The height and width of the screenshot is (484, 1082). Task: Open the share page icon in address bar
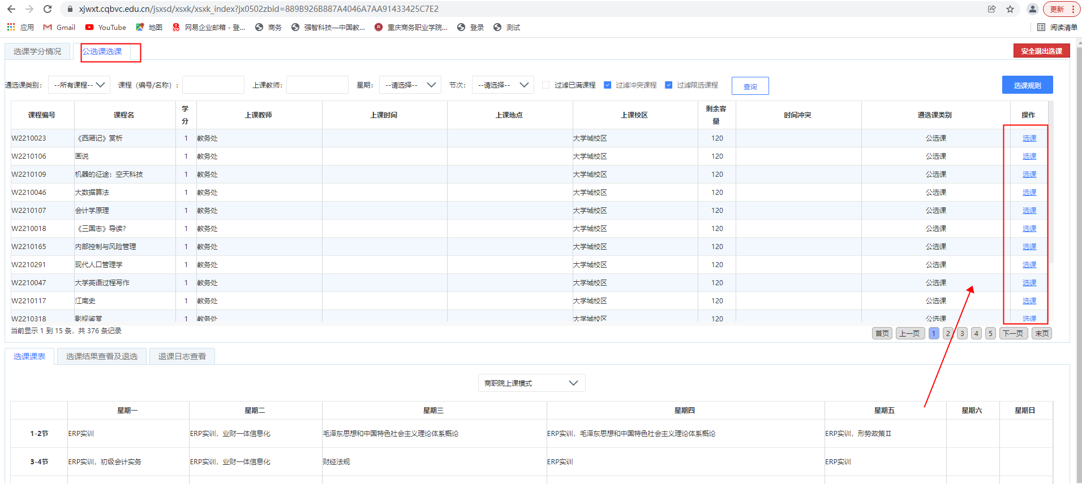tap(992, 9)
